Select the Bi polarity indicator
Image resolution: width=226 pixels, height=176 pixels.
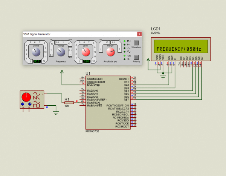(x=125, y=59)
